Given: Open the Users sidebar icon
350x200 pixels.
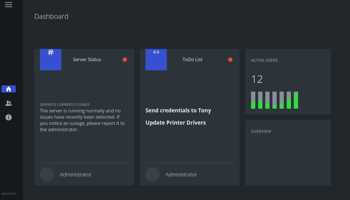Looking at the screenshot, I should coord(9,103).
